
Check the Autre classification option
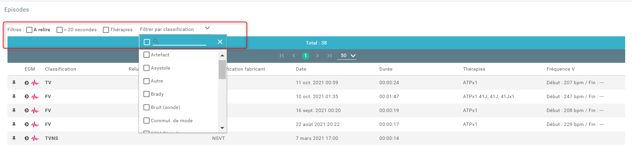coord(147,81)
